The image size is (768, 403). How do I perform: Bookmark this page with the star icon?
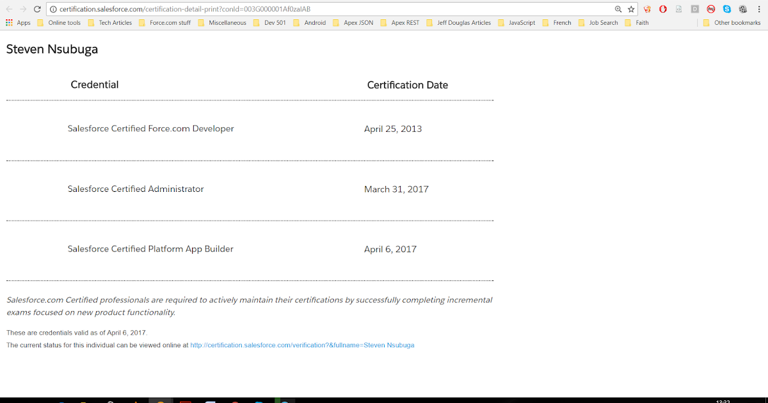[x=631, y=9]
